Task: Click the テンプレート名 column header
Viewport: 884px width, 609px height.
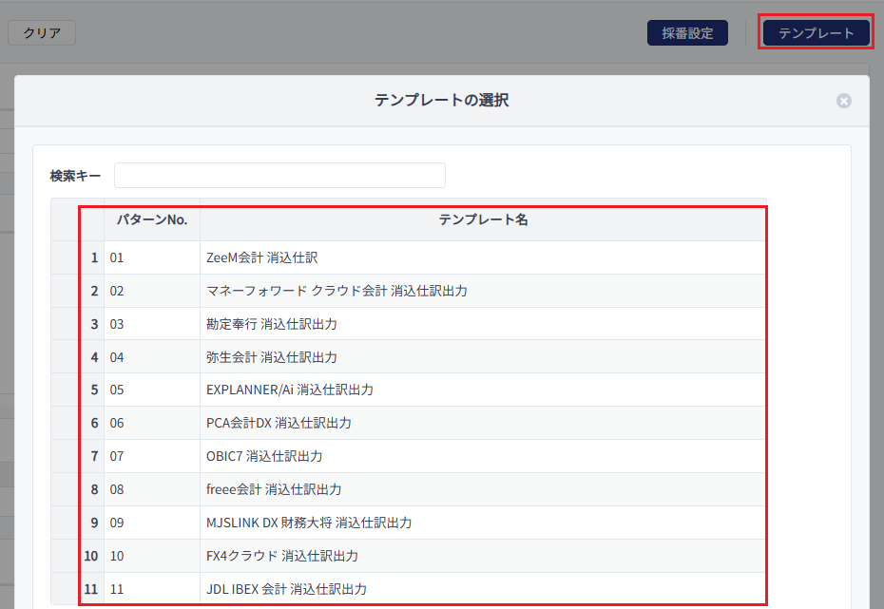Action: click(483, 219)
